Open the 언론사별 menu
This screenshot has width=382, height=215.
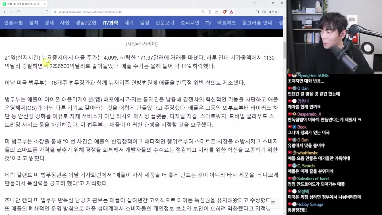pos(13,23)
